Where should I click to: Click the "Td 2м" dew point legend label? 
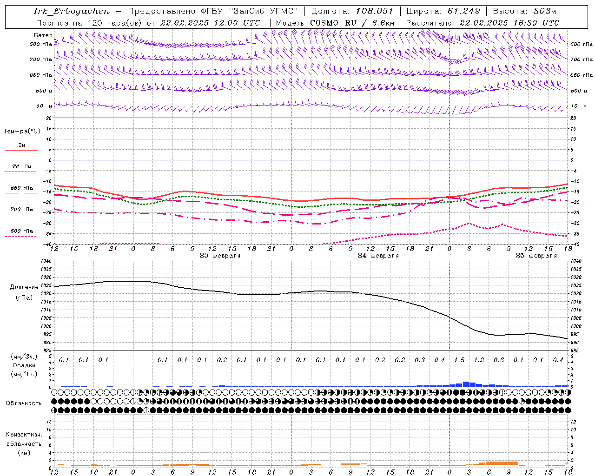tap(21, 166)
